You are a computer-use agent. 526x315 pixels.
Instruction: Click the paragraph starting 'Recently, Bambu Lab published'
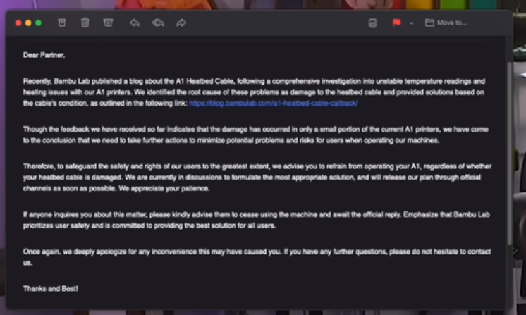coord(254,92)
